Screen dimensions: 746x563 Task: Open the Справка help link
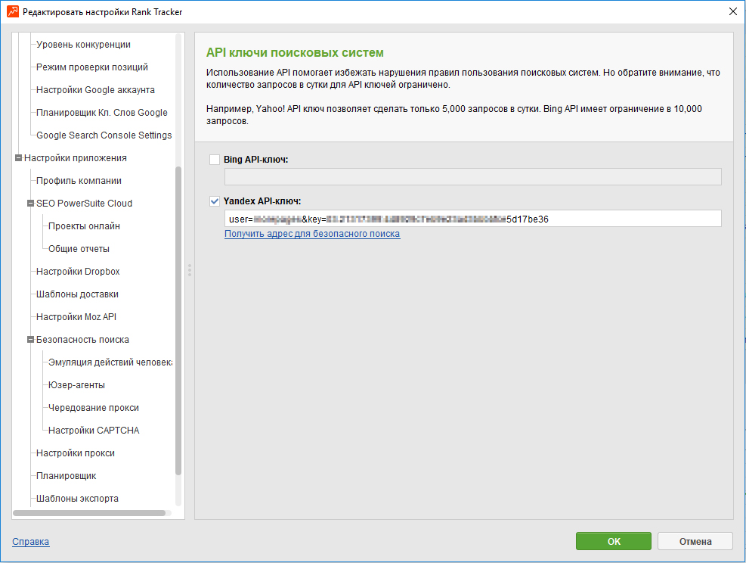(31, 542)
